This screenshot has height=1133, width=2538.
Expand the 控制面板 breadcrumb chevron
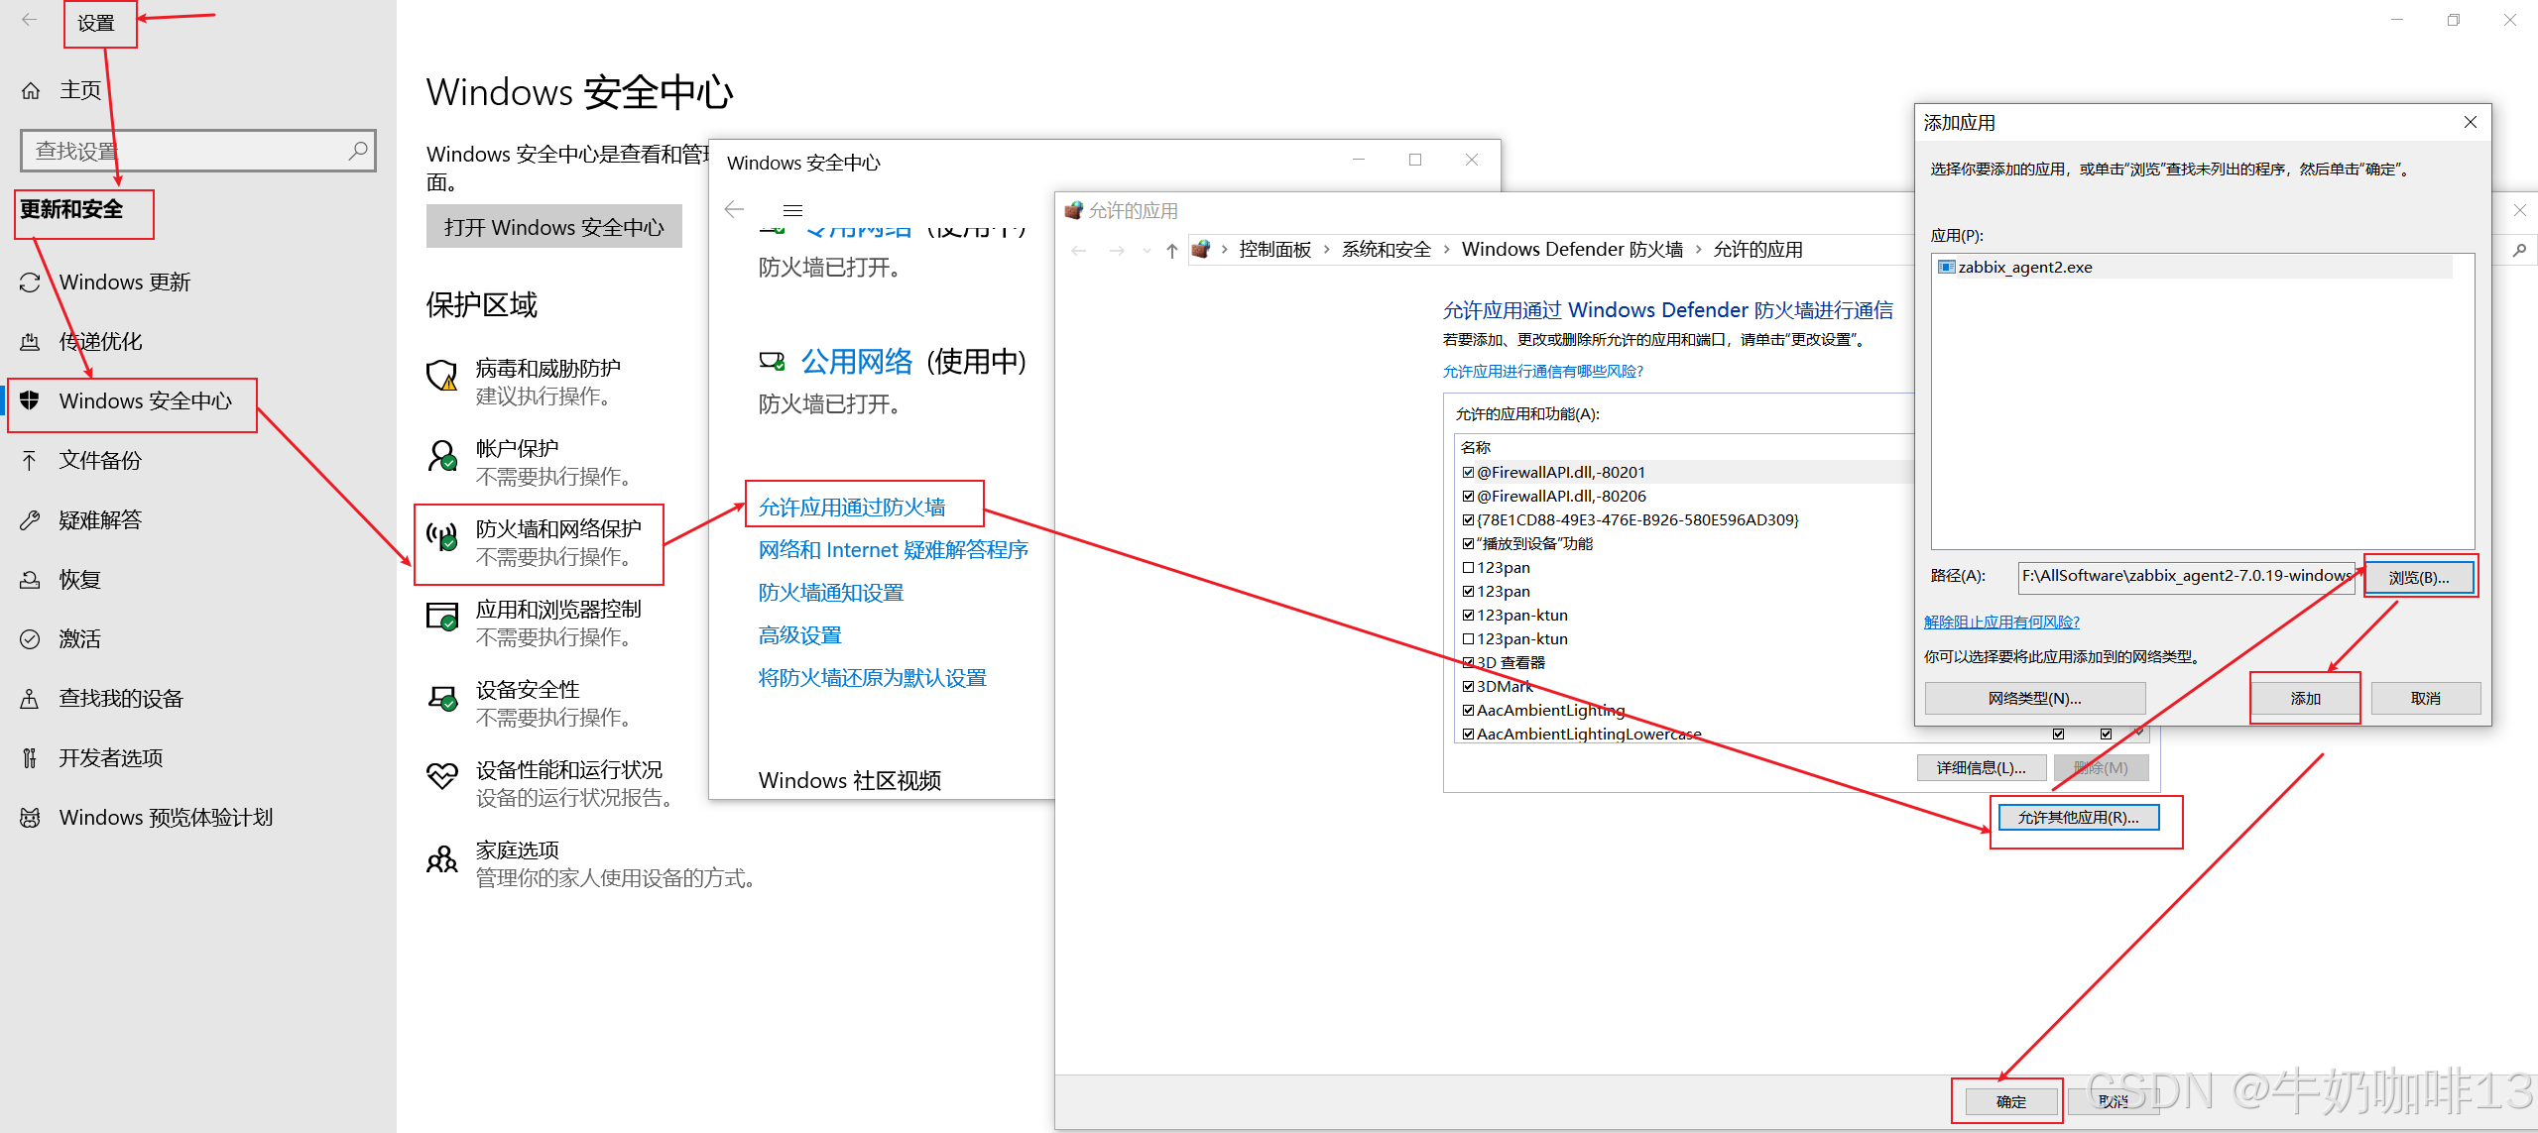[x=1326, y=250]
